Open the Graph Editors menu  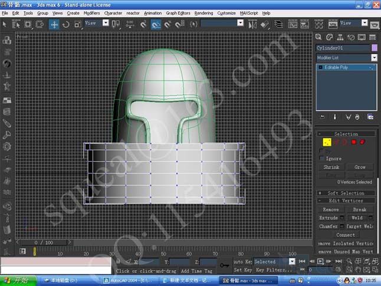pos(178,13)
